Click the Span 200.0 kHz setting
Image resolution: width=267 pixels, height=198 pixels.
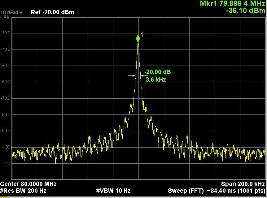pyautogui.click(x=243, y=184)
